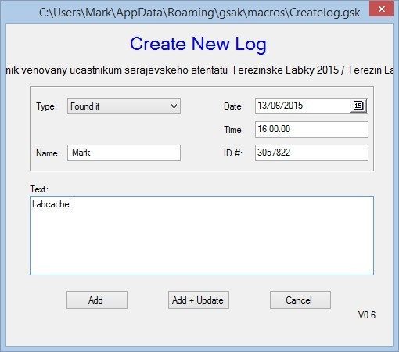Click the Type label
This screenshot has width=399, height=352.
click(46, 106)
